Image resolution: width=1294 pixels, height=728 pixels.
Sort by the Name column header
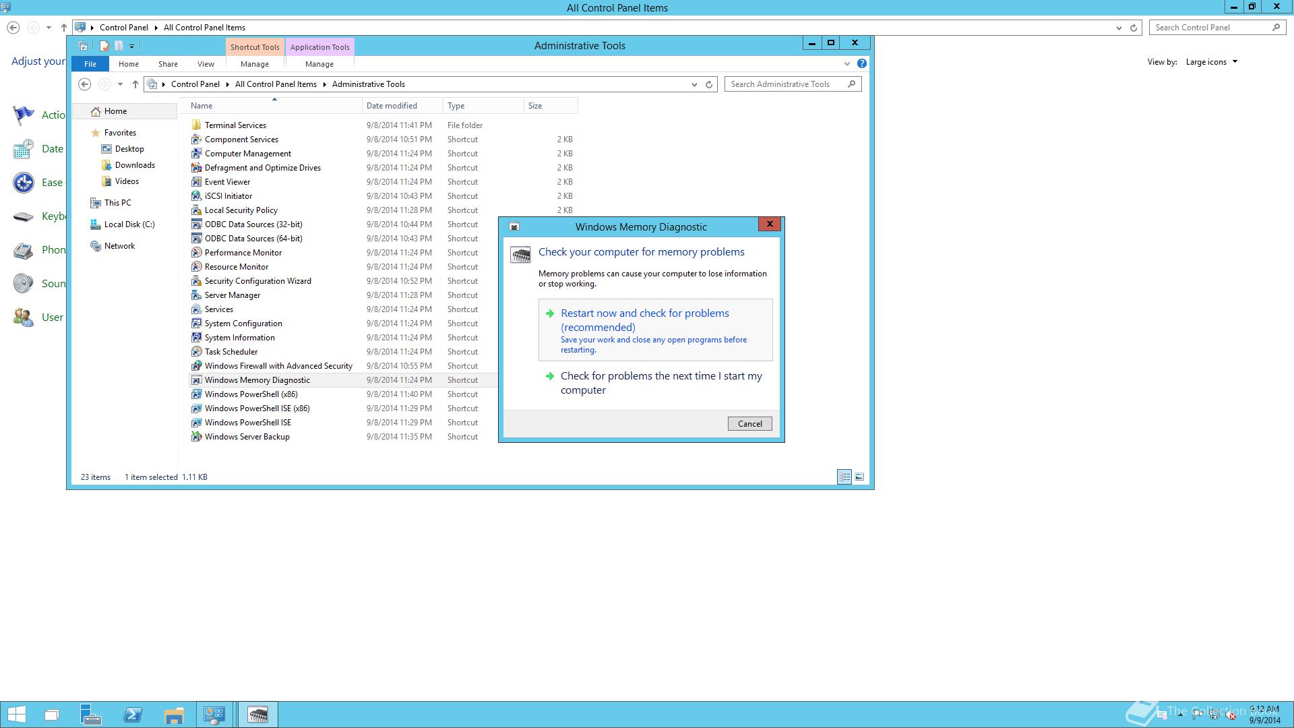[x=270, y=106]
